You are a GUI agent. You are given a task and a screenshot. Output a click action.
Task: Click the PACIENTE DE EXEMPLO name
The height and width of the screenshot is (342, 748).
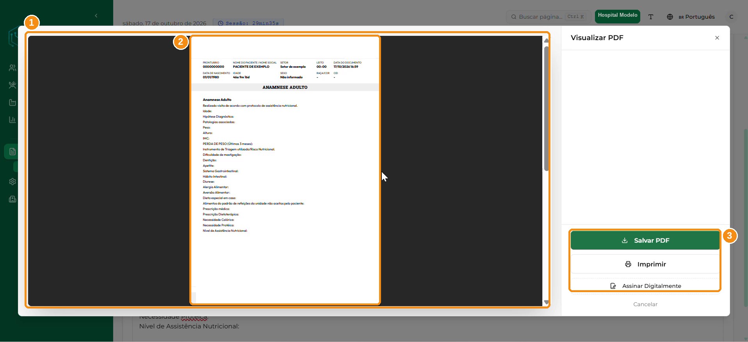pyautogui.click(x=251, y=67)
